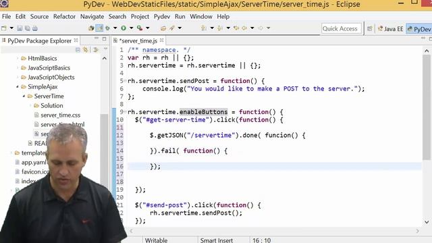
Task: Collapse the ServerTime folder
Action: pos(24,96)
